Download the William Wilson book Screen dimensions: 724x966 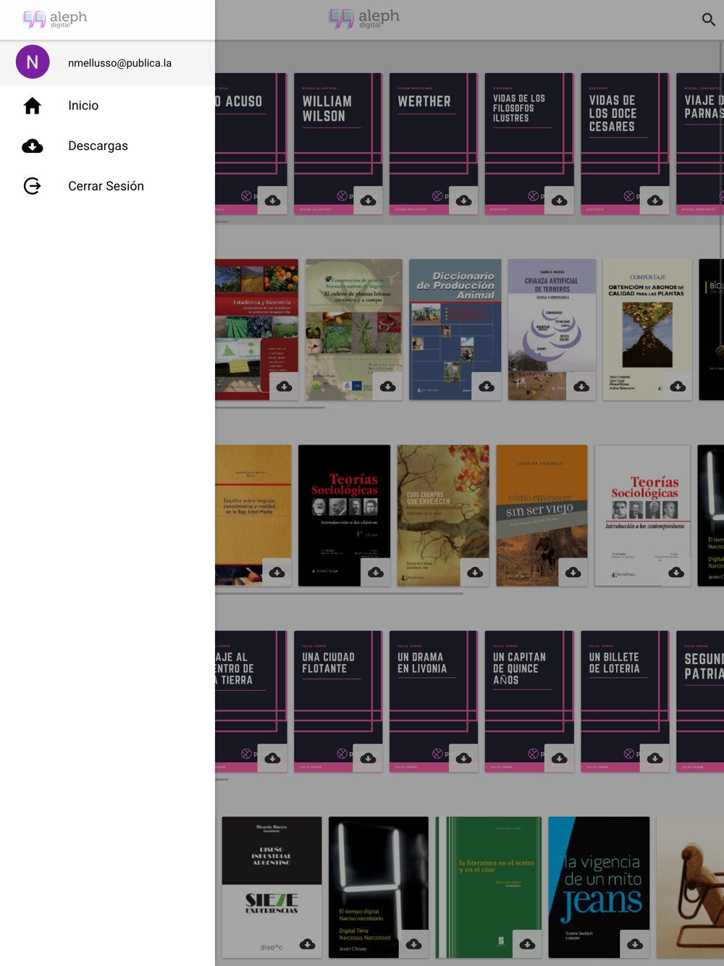click(368, 200)
